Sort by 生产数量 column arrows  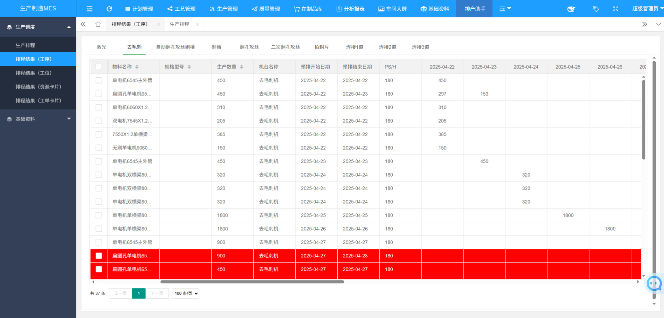coord(241,67)
